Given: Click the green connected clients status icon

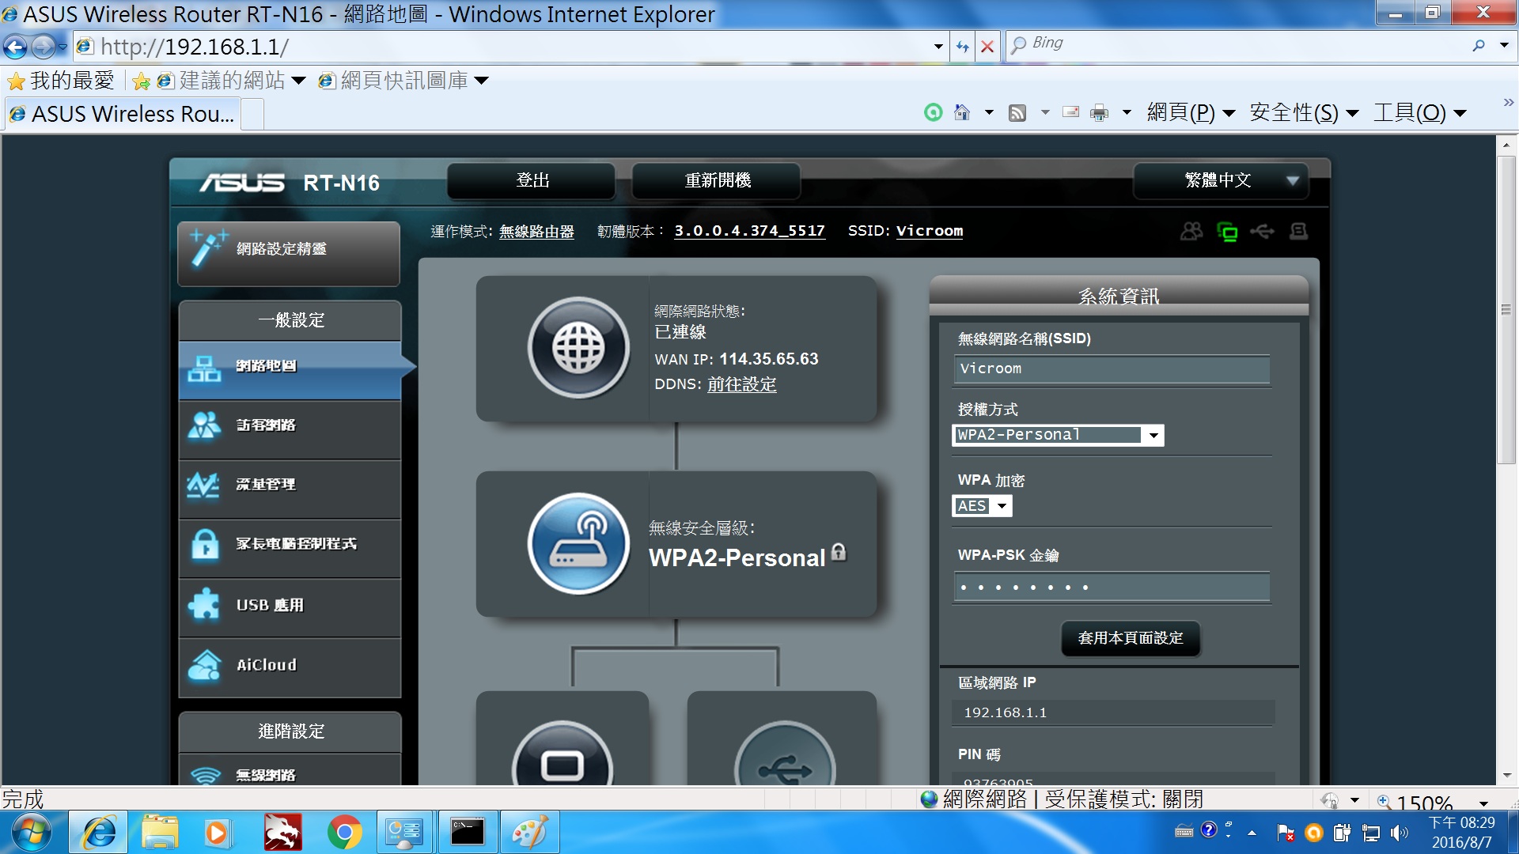Looking at the screenshot, I should [1227, 232].
